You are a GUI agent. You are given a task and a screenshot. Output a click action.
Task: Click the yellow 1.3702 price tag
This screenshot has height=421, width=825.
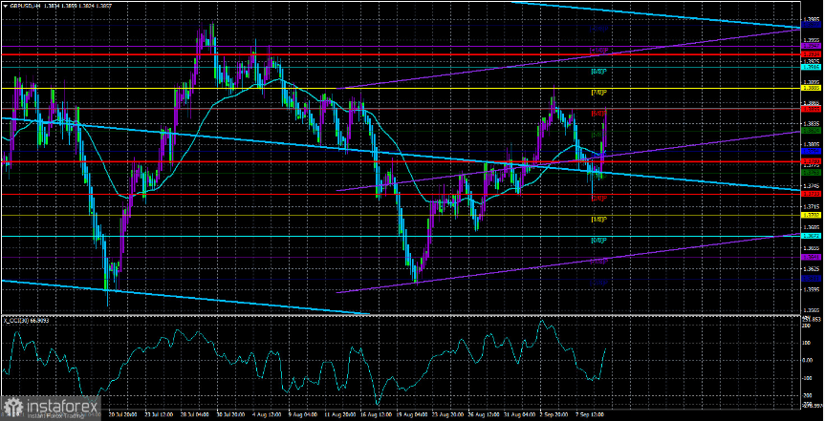click(x=811, y=216)
